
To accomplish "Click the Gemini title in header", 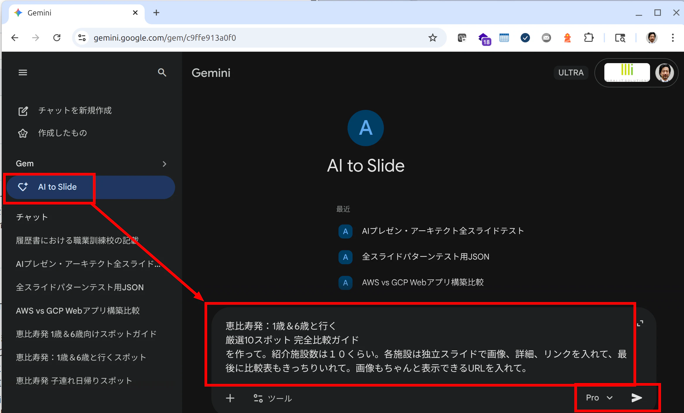I will click(211, 73).
